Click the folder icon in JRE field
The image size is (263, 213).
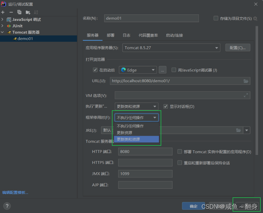point(238,130)
